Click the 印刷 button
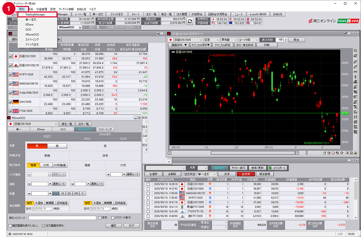Screen dimensions: 361x237 click(x=267, y=45)
